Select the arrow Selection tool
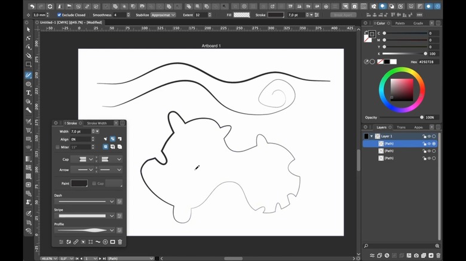The height and width of the screenshot is (261, 466). pyautogui.click(x=28, y=29)
